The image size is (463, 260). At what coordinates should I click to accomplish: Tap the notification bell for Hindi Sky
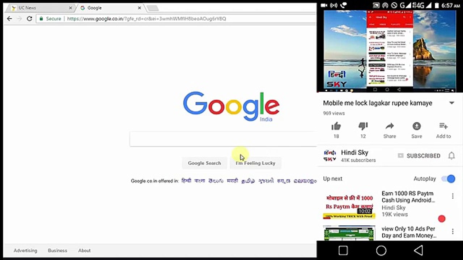451,156
